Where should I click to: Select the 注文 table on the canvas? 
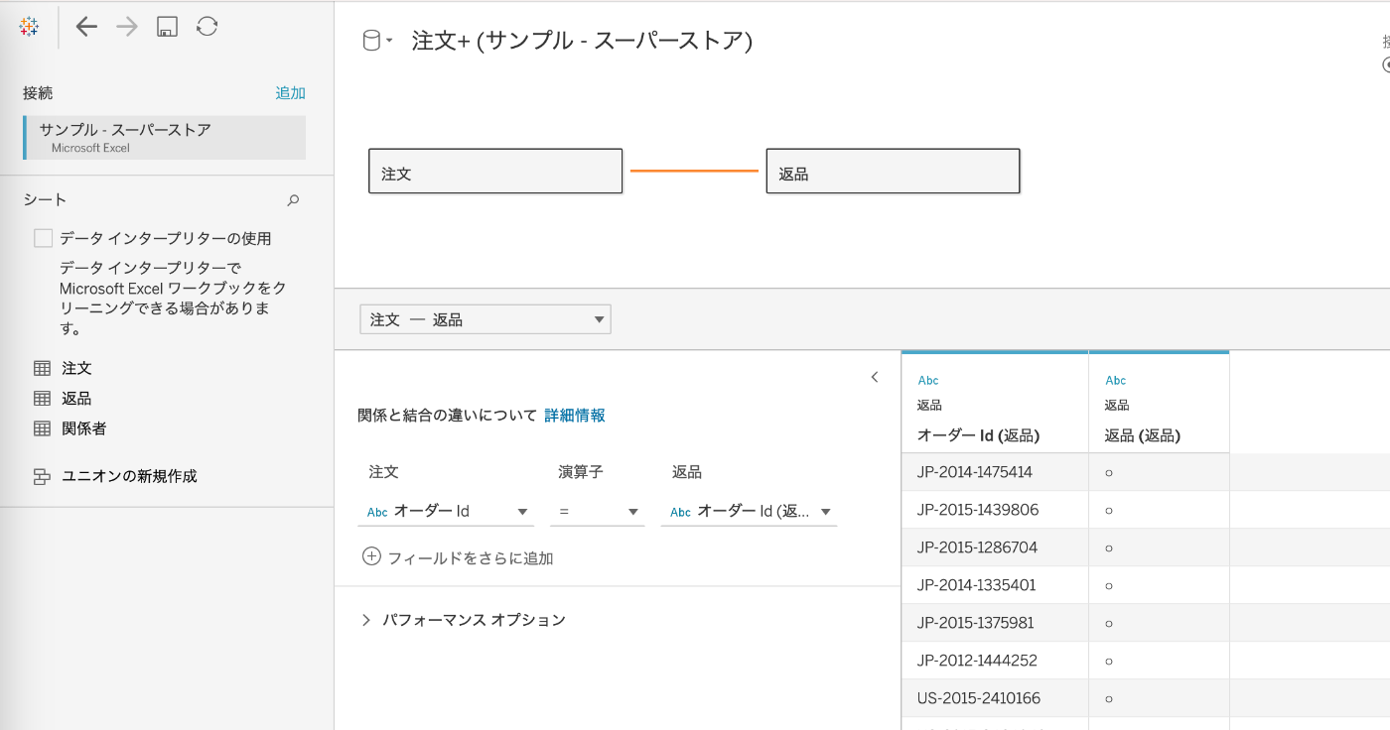tap(495, 171)
